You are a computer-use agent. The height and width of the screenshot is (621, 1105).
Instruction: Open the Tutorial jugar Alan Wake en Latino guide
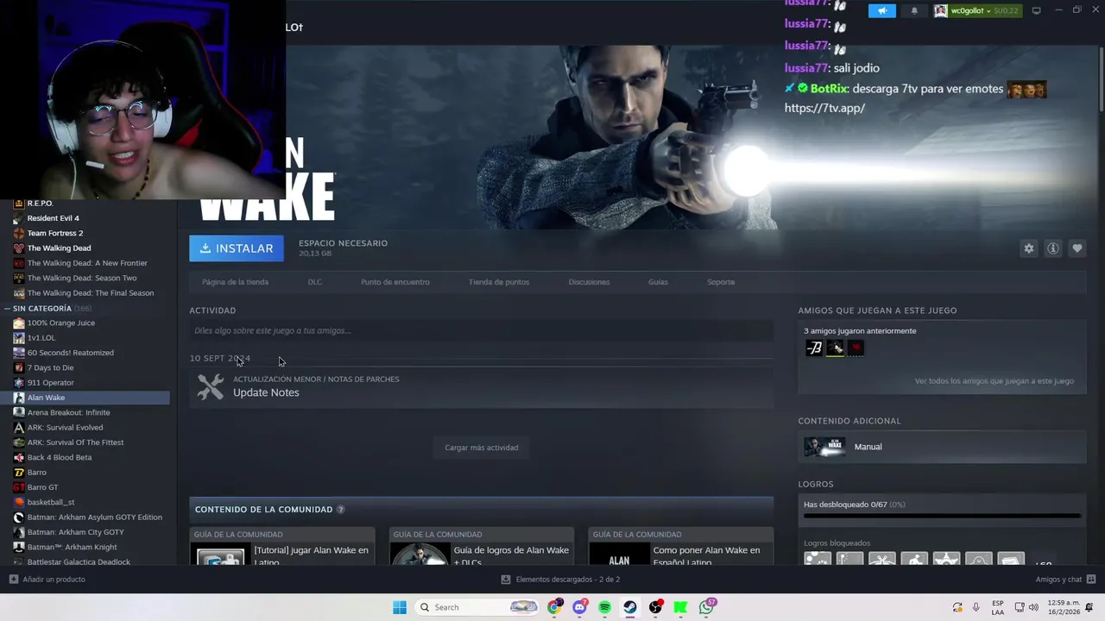(x=282, y=546)
